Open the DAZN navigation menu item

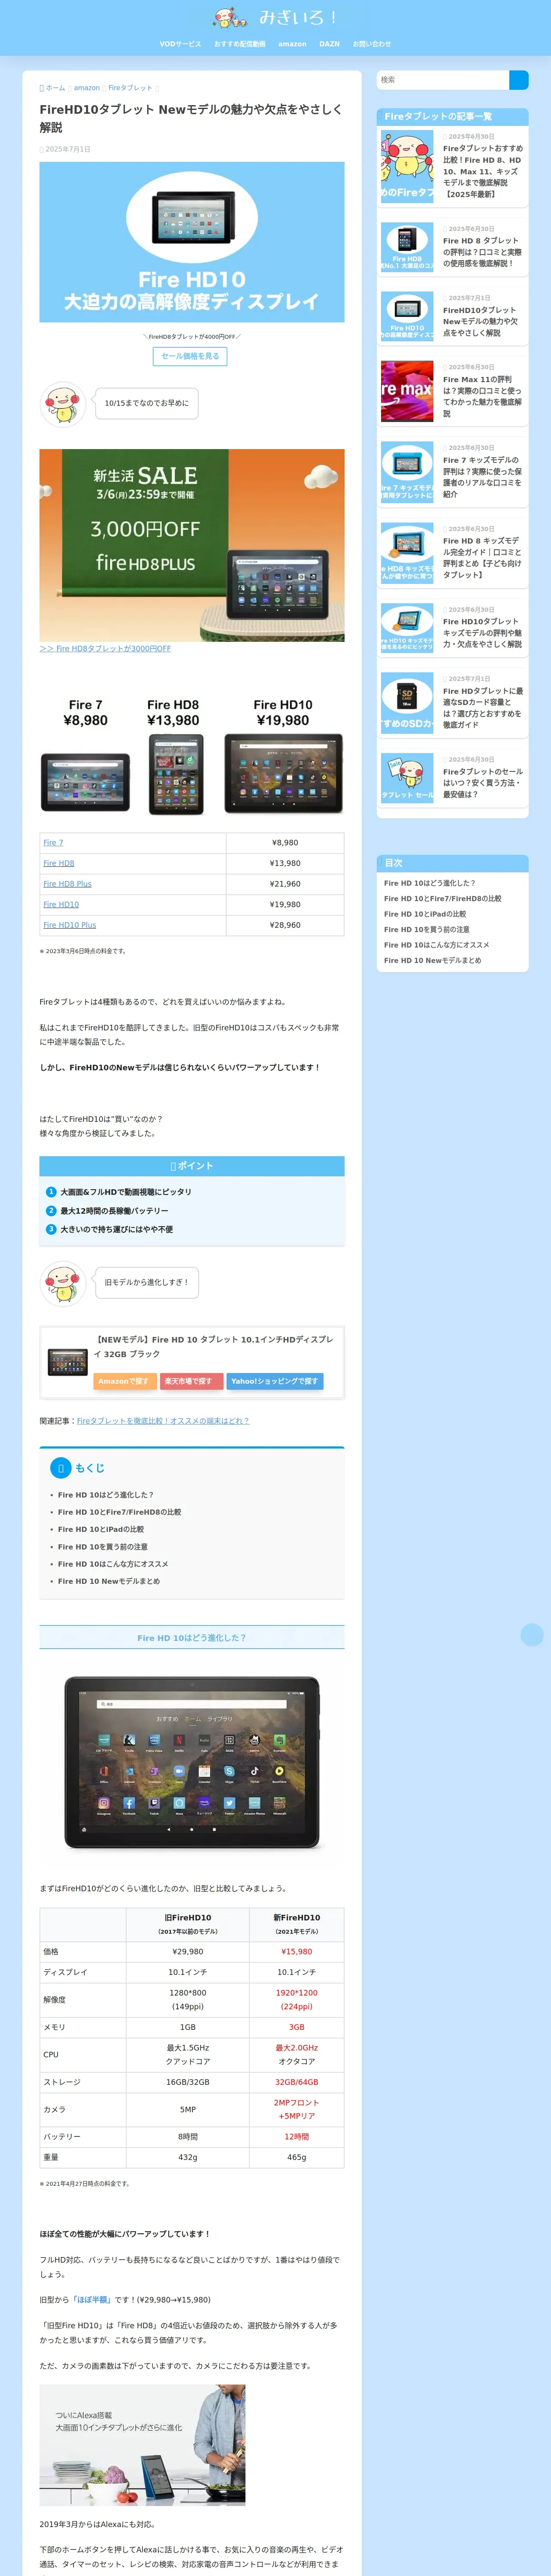(329, 44)
